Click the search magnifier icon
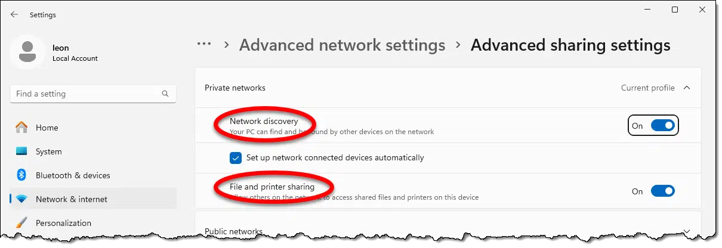Viewport: 722px width, 248px height. click(x=165, y=94)
